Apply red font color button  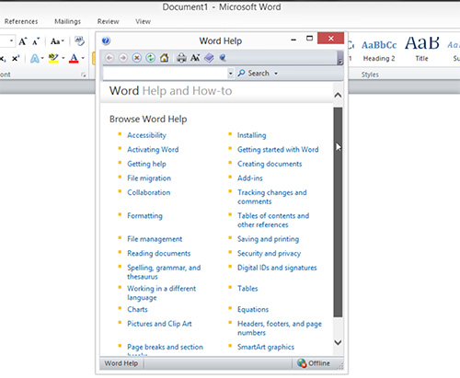(x=74, y=58)
